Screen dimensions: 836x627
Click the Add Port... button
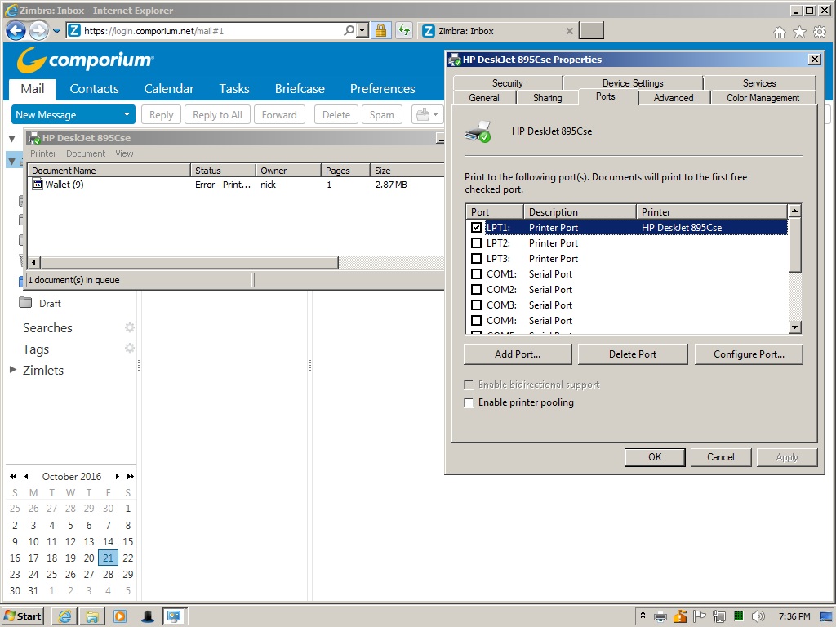pyautogui.click(x=518, y=354)
